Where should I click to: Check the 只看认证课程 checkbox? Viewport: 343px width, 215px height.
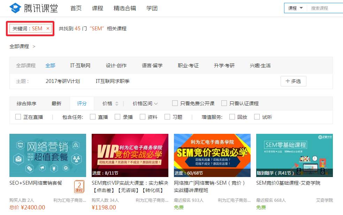[x=224, y=103]
